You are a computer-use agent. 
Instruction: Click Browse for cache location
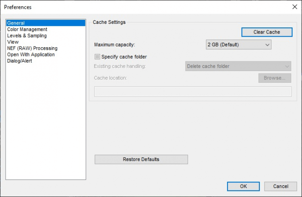click(x=275, y=78)
